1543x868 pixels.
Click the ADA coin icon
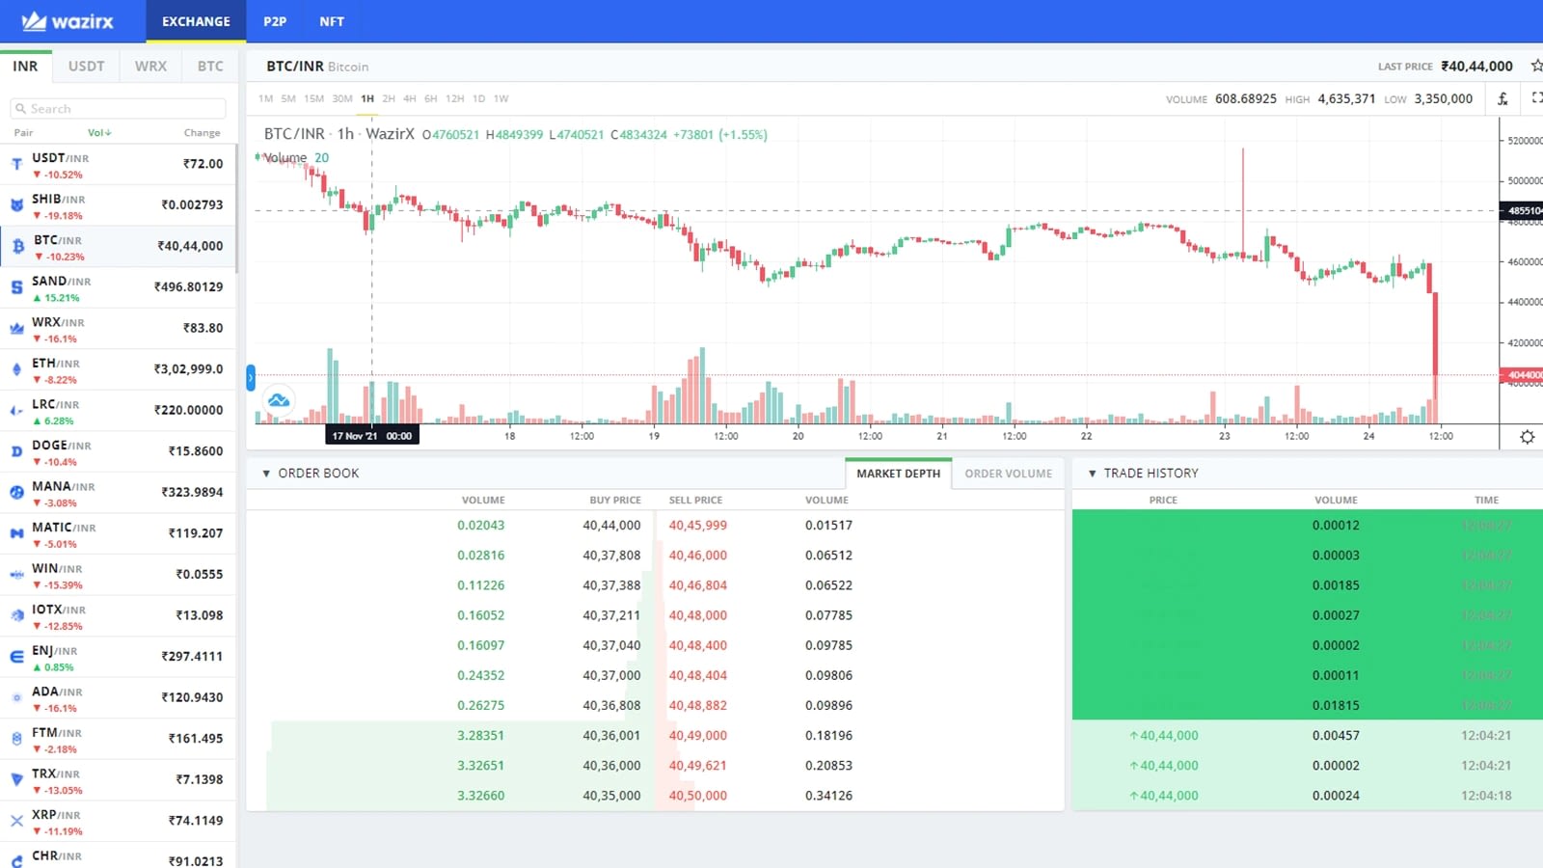point(16,697)
